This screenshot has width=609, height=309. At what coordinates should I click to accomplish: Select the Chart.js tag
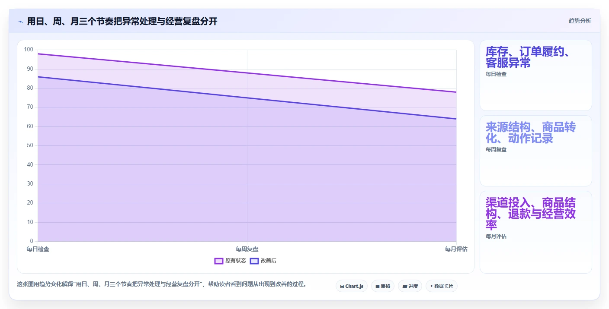pos(352,286)
